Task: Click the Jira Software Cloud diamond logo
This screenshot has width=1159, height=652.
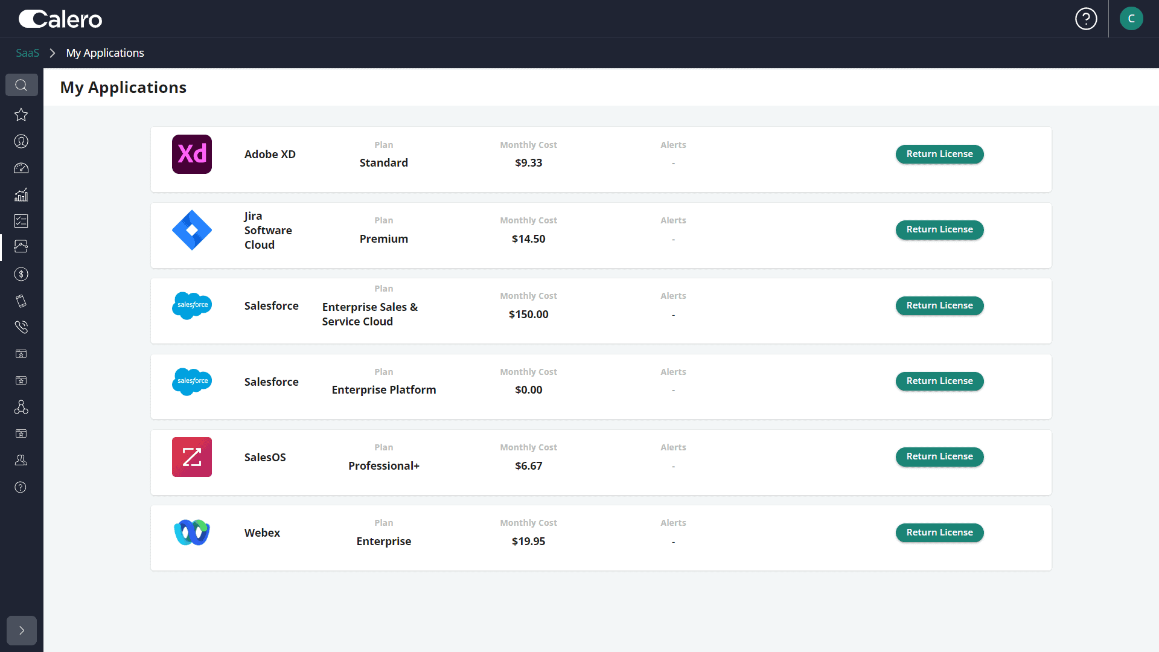Action: 192,230
